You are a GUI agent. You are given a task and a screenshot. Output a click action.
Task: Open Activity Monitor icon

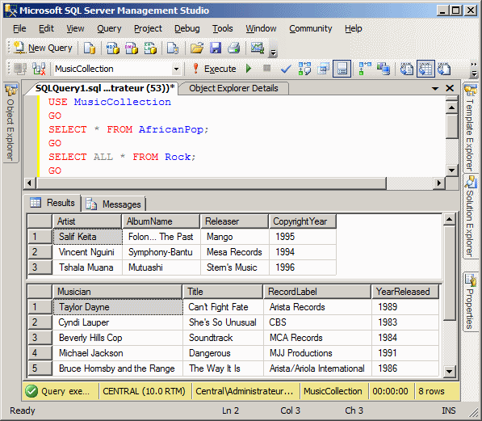pos(257,48)
